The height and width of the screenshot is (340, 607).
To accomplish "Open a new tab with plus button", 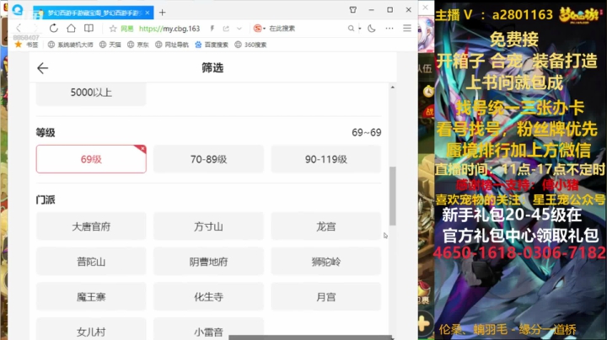I will 162,13.
